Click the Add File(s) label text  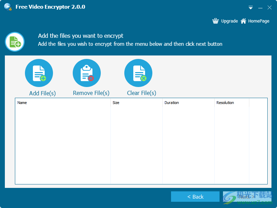(x=42, y=93)
